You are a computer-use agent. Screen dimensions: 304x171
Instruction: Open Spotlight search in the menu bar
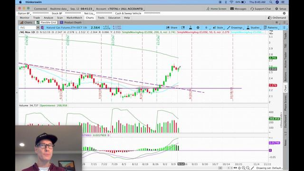[x=271, y=2]
